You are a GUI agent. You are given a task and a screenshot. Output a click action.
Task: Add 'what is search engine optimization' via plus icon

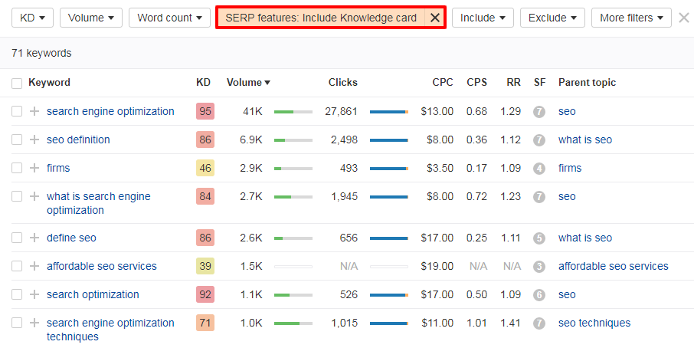click(x=34, y=196)
